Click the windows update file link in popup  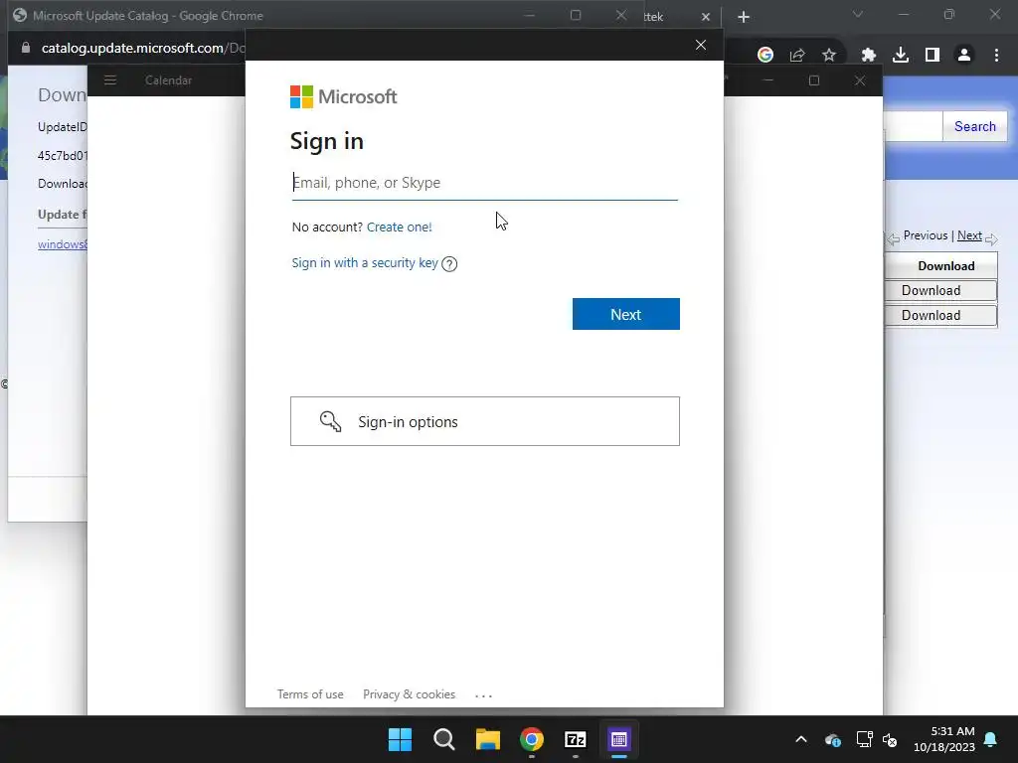(63, 244)
